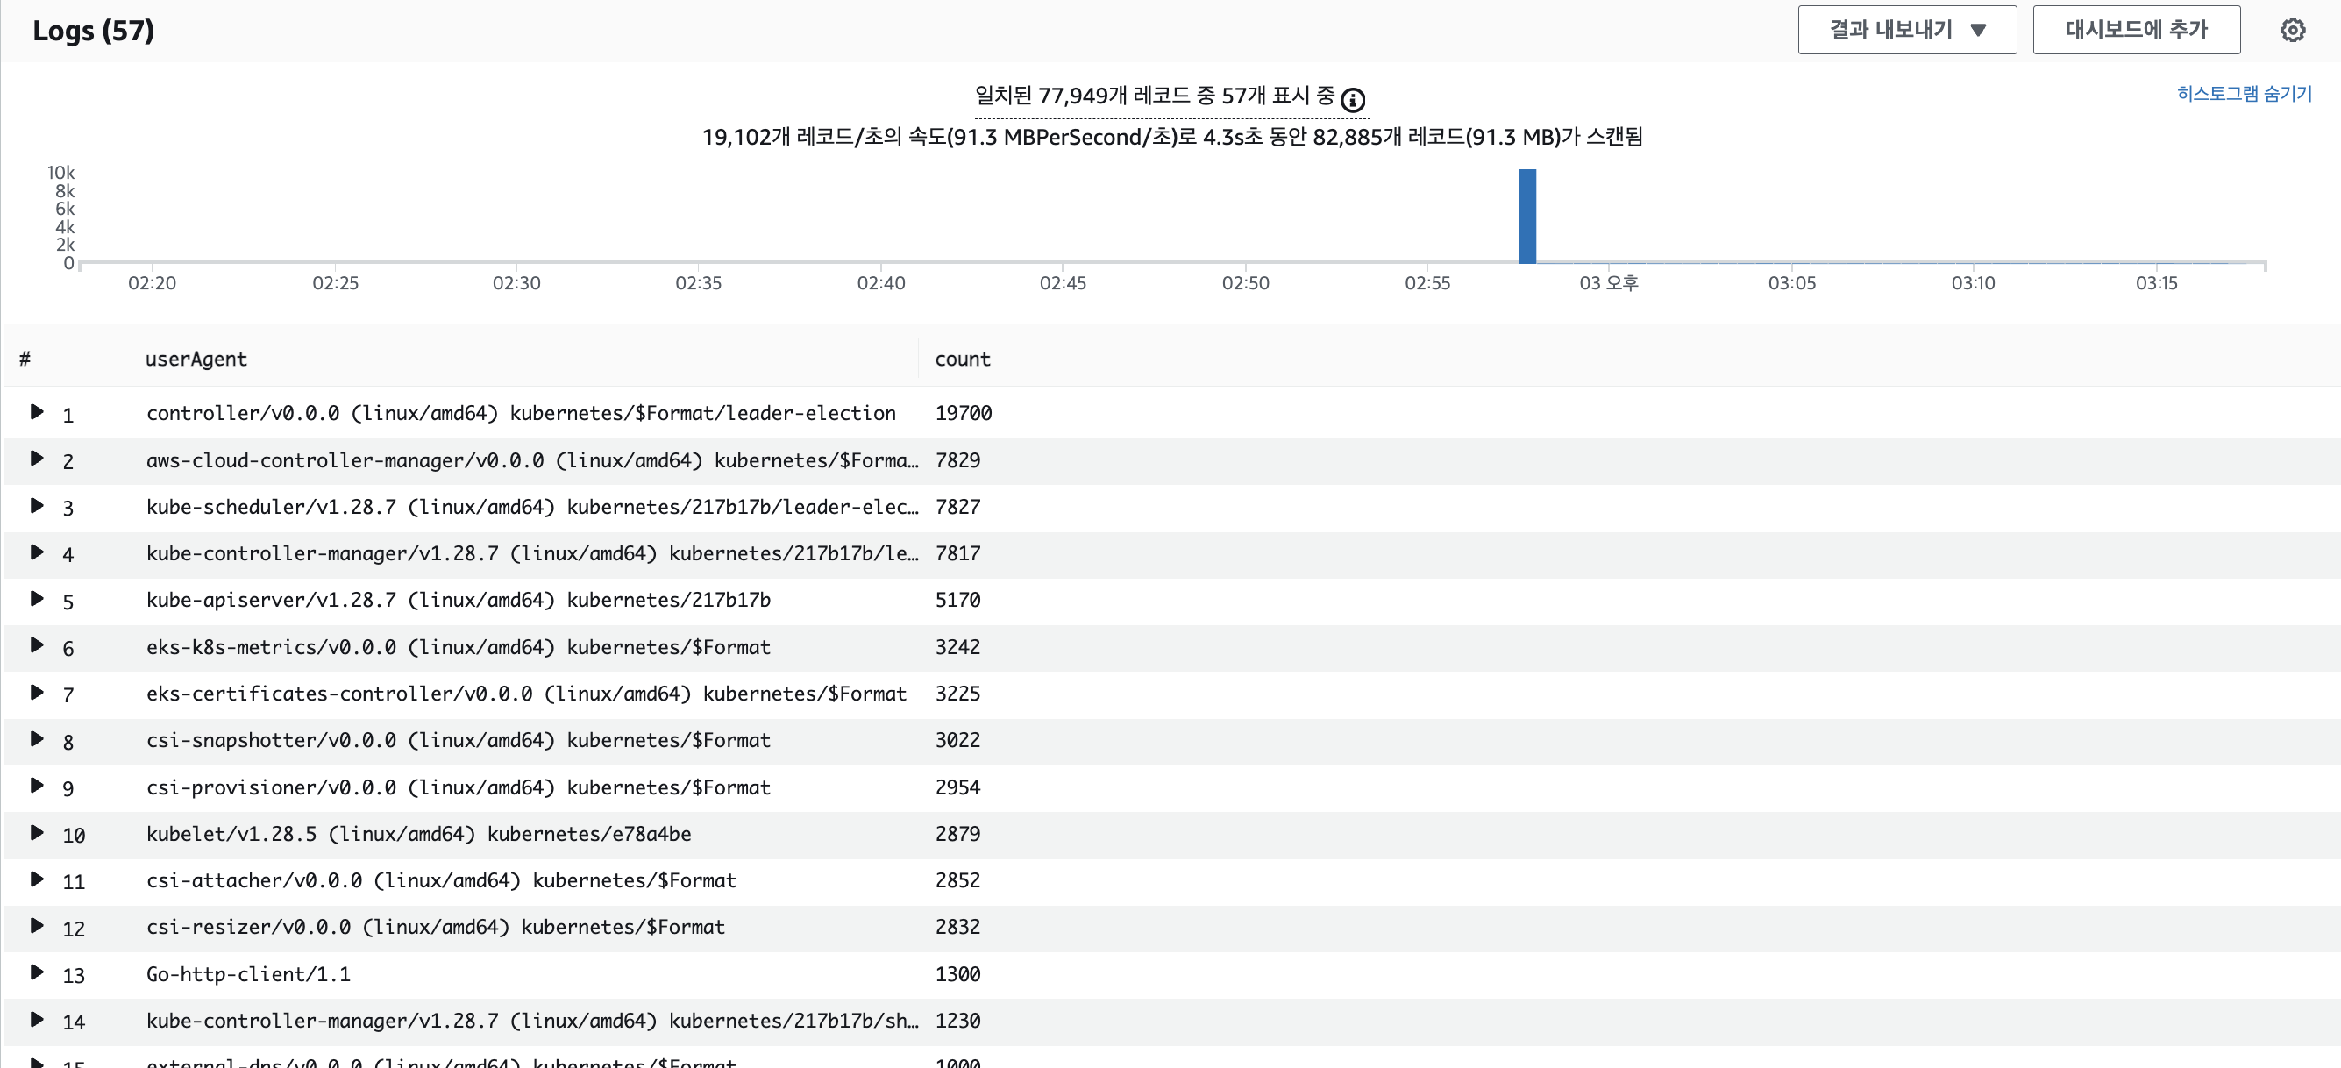The image size is (2341, 1068).
Task: Expand row 5 kube-apiserver entry
Action: 36,599
